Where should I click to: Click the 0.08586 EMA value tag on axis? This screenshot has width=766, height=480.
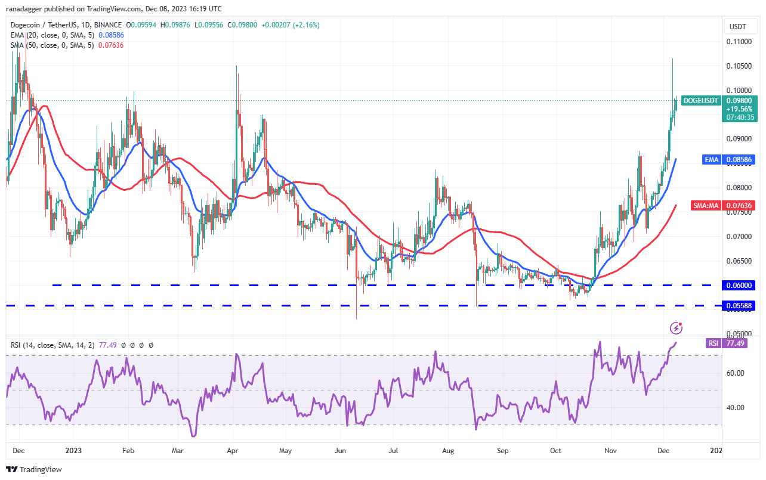pyautogui.click(x=740, y=160)
